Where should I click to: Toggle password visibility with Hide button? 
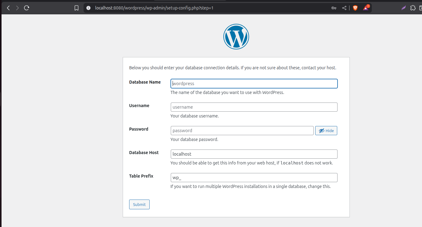pos(326,131)
